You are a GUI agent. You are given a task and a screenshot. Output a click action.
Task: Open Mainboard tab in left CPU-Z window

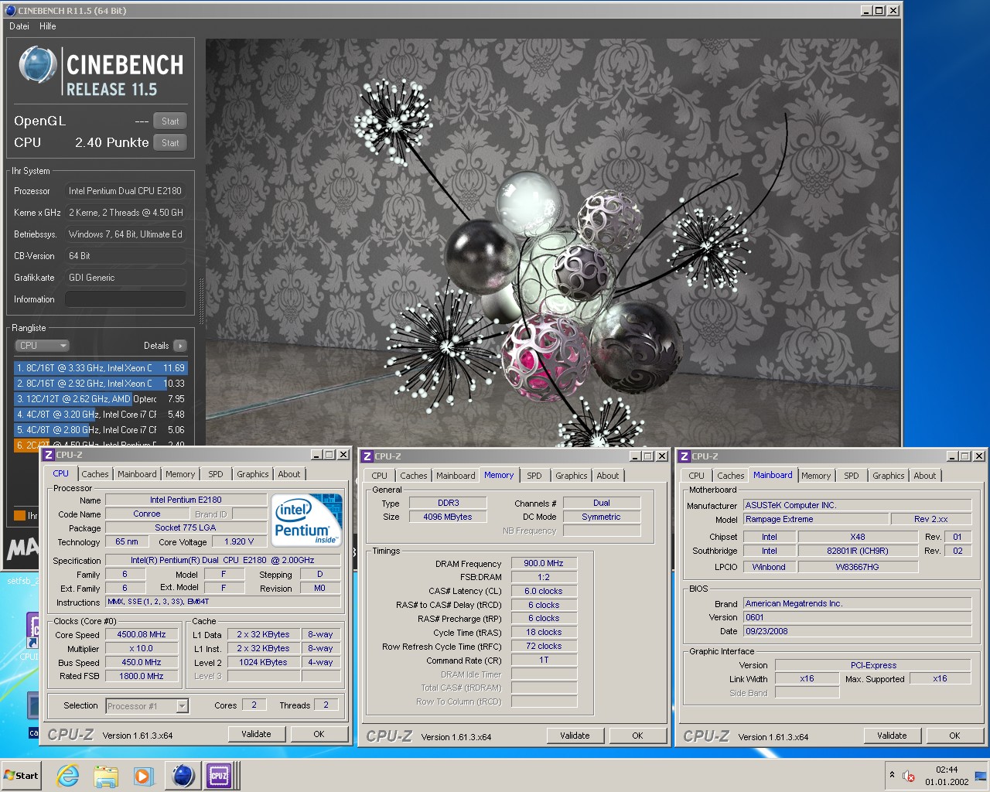point(137,474)
